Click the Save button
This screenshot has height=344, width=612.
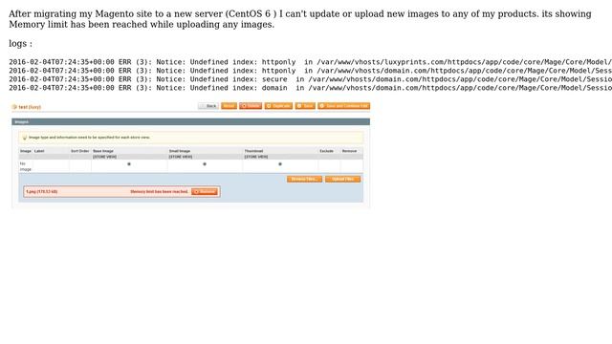pos(305,106)
